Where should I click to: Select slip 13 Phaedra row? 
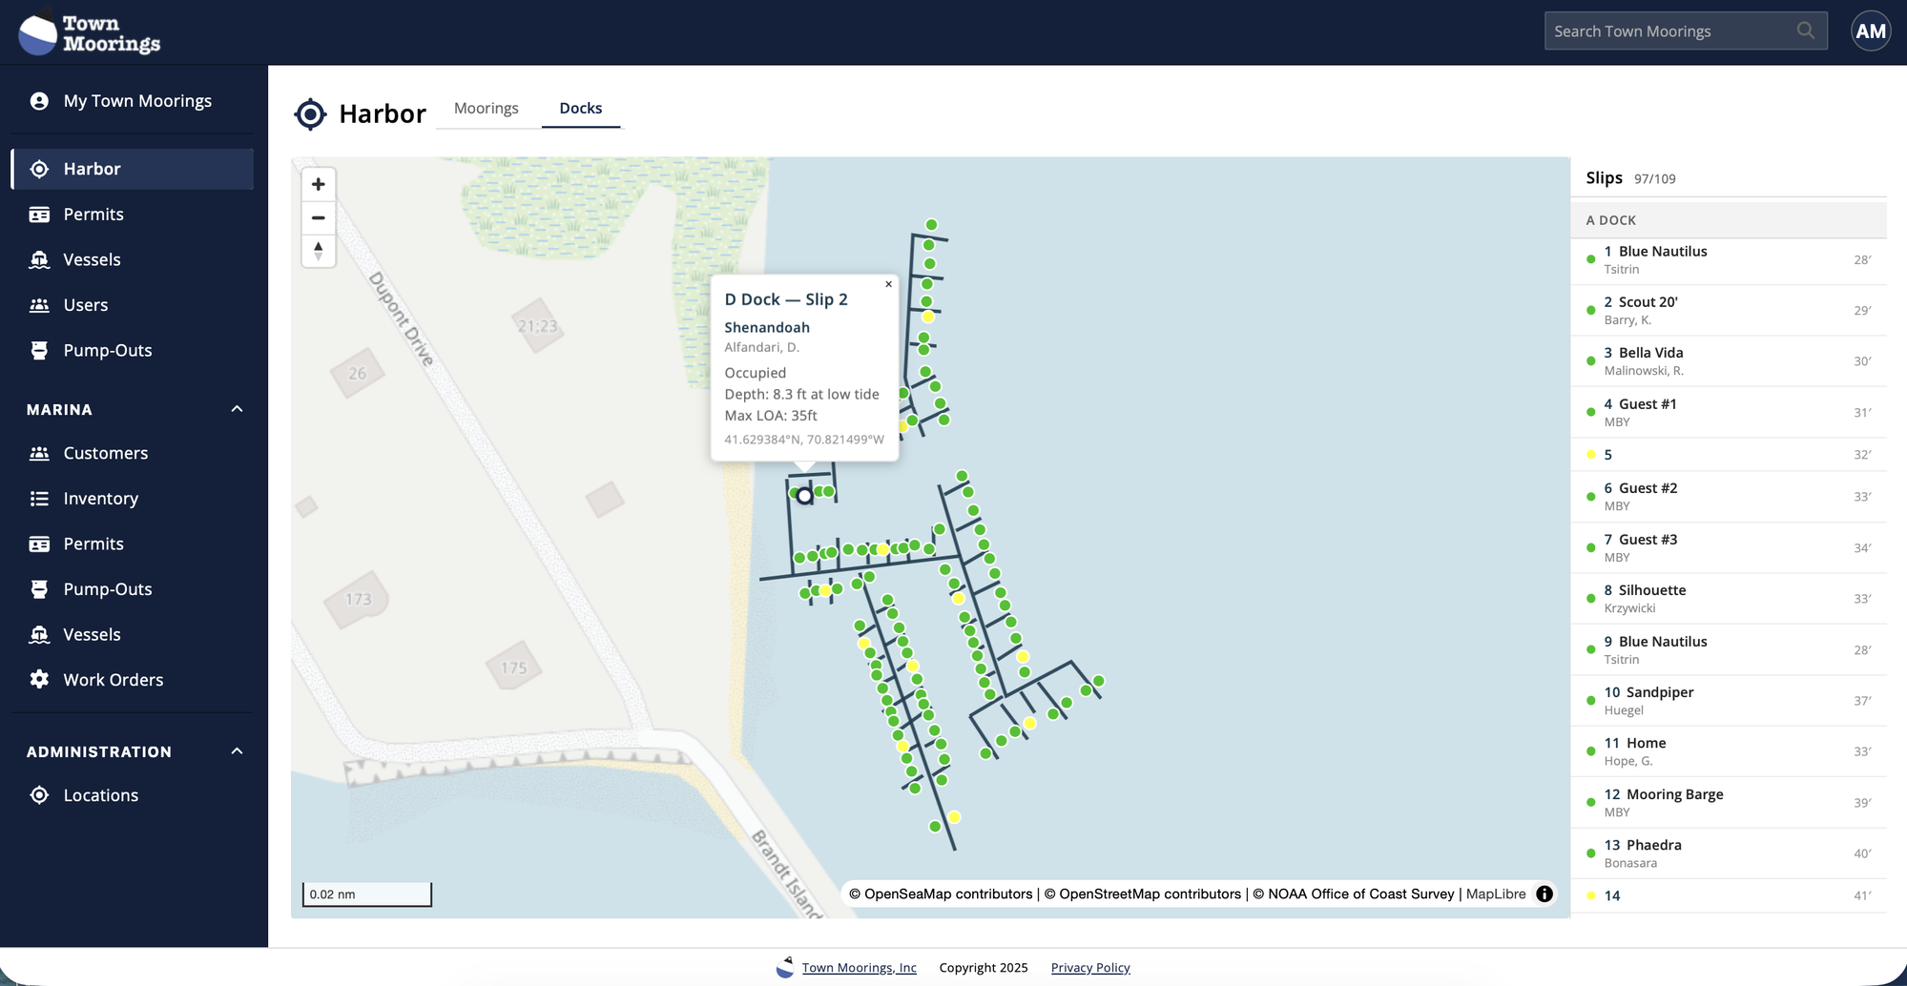point(1729,853)
